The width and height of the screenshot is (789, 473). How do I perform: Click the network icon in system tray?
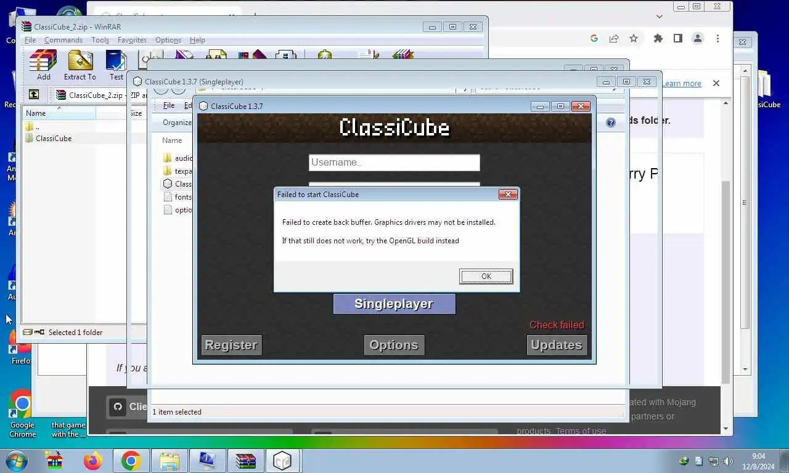pyautogui.click(x=714, y=461)
